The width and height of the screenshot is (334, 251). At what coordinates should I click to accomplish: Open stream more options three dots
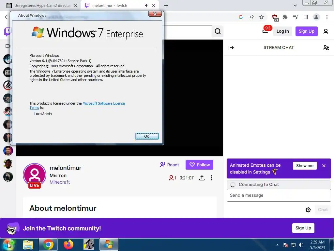coord(211,178)
